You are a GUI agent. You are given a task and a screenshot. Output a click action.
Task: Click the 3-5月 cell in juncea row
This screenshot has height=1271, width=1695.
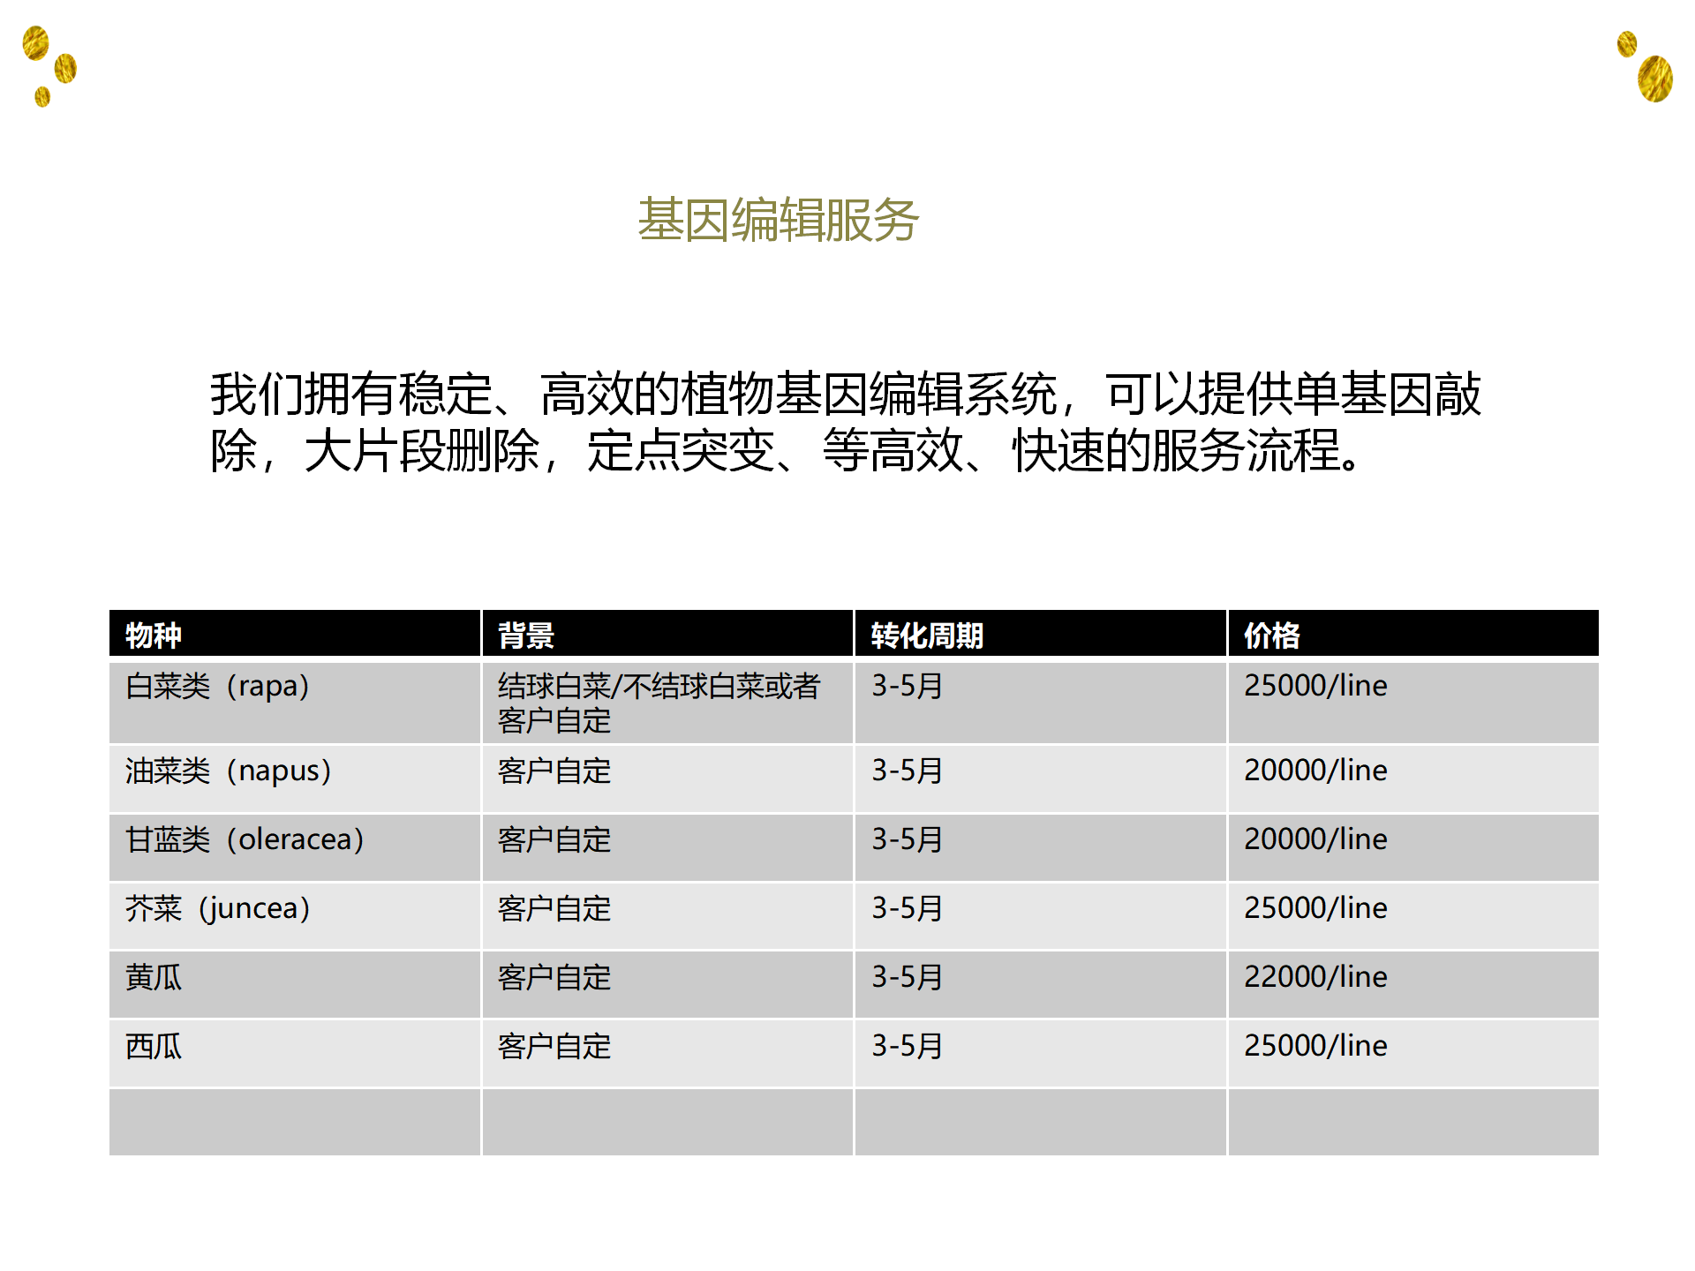tap(1041, 916)
